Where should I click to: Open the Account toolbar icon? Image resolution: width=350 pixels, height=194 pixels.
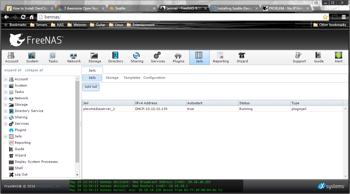(12, 57)
